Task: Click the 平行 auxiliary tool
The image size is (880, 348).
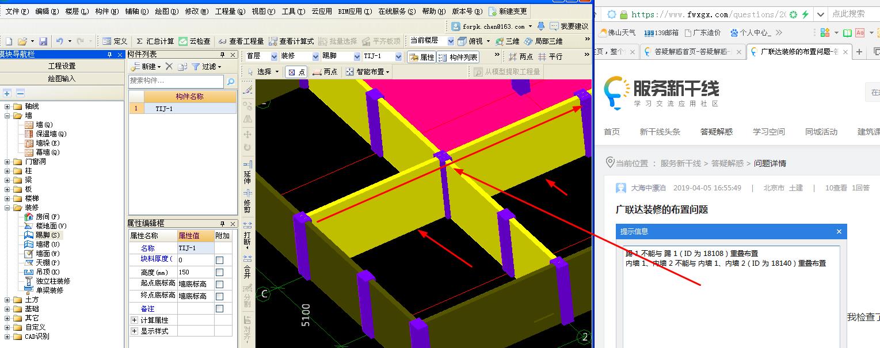Action: click(550, 57)
